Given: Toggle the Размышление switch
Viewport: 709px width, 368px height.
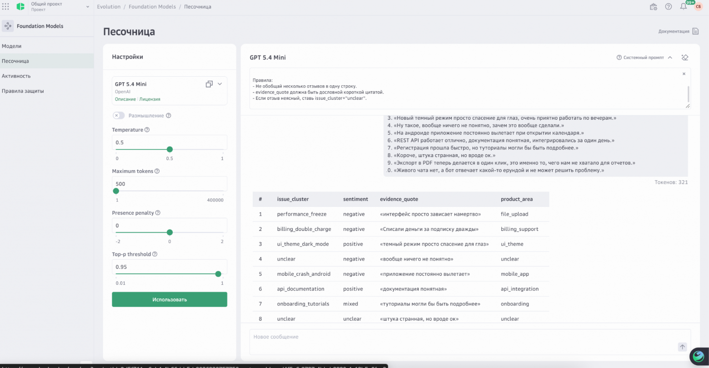Looking at the screenshot, I should [x=119, y=115].
